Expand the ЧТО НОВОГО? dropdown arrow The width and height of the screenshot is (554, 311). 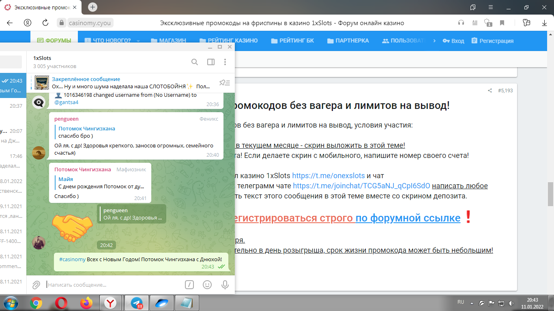(138, 41)
